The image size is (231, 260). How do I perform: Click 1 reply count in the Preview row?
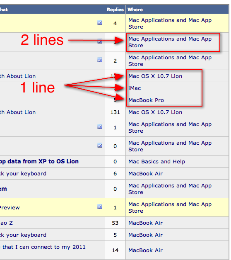coord(115,208)
